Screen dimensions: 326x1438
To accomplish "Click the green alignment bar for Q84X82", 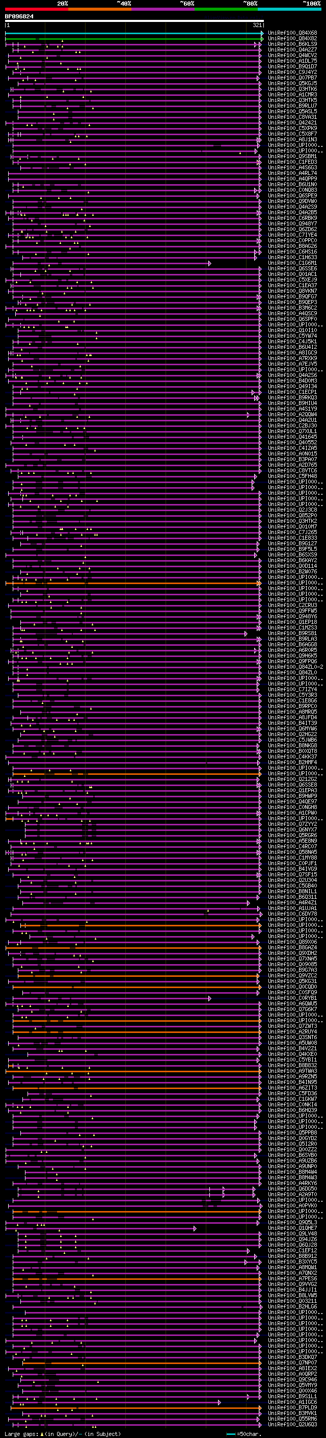I will click(x=134, y=39).
